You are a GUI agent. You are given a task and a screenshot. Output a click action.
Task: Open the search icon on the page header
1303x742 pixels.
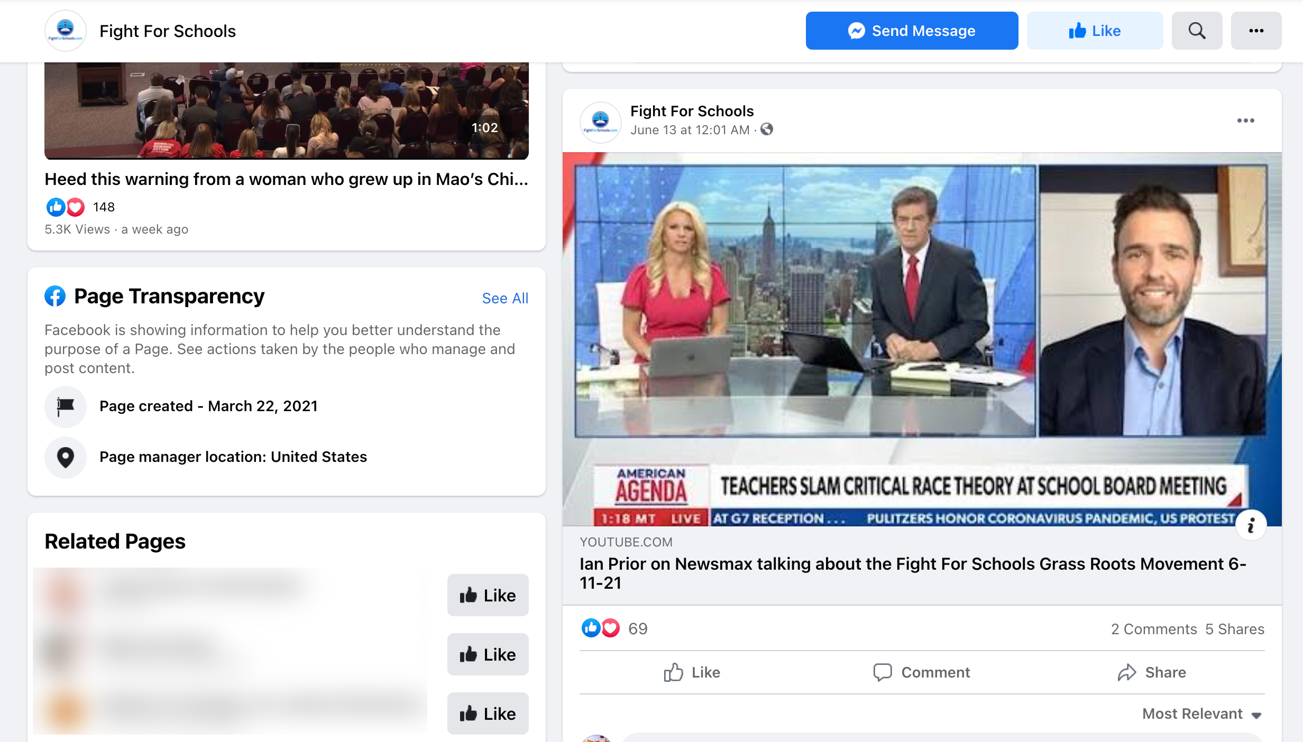(1197, 30)
